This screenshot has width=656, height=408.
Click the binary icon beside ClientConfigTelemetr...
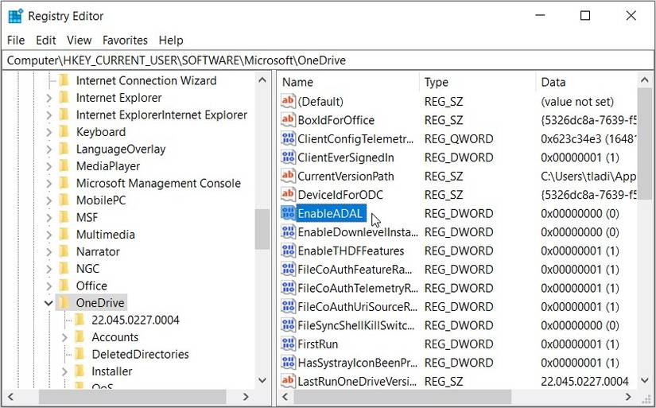pos(288,138)
